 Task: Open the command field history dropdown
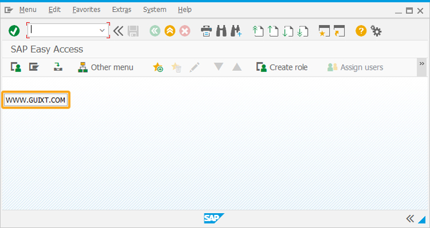click(x=102, y=30)
